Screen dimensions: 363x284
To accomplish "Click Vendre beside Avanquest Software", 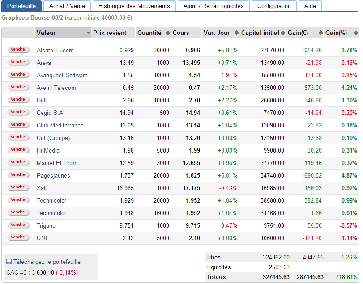I will coord(18,74).
